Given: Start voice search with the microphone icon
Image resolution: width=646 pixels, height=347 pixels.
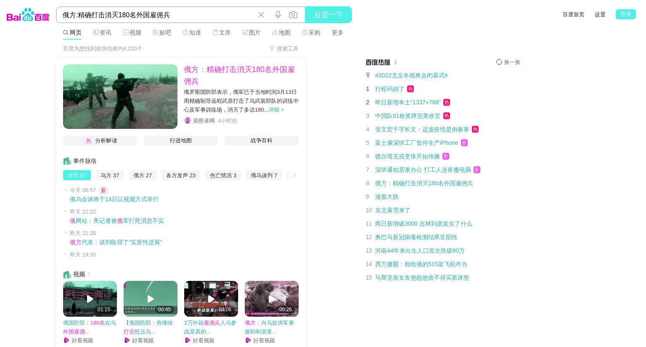Looking at the screenshot, I should pos(278,15).
